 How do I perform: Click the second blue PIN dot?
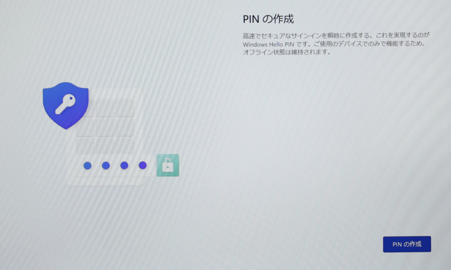(106, 165)
